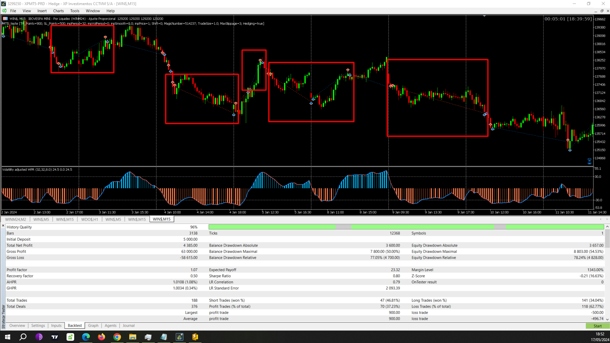The width and height of the screenshot is (610, 343).
Task: Click the down arrow on the results scrollbar
Action: pos(608,319)
